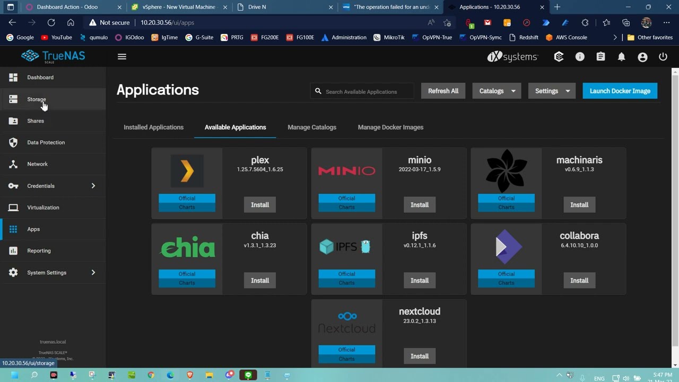This screenshot has height=382, width=679.
Task: Open Reporting chart icon
Action: pyautogui.click(x=13, y=250)
